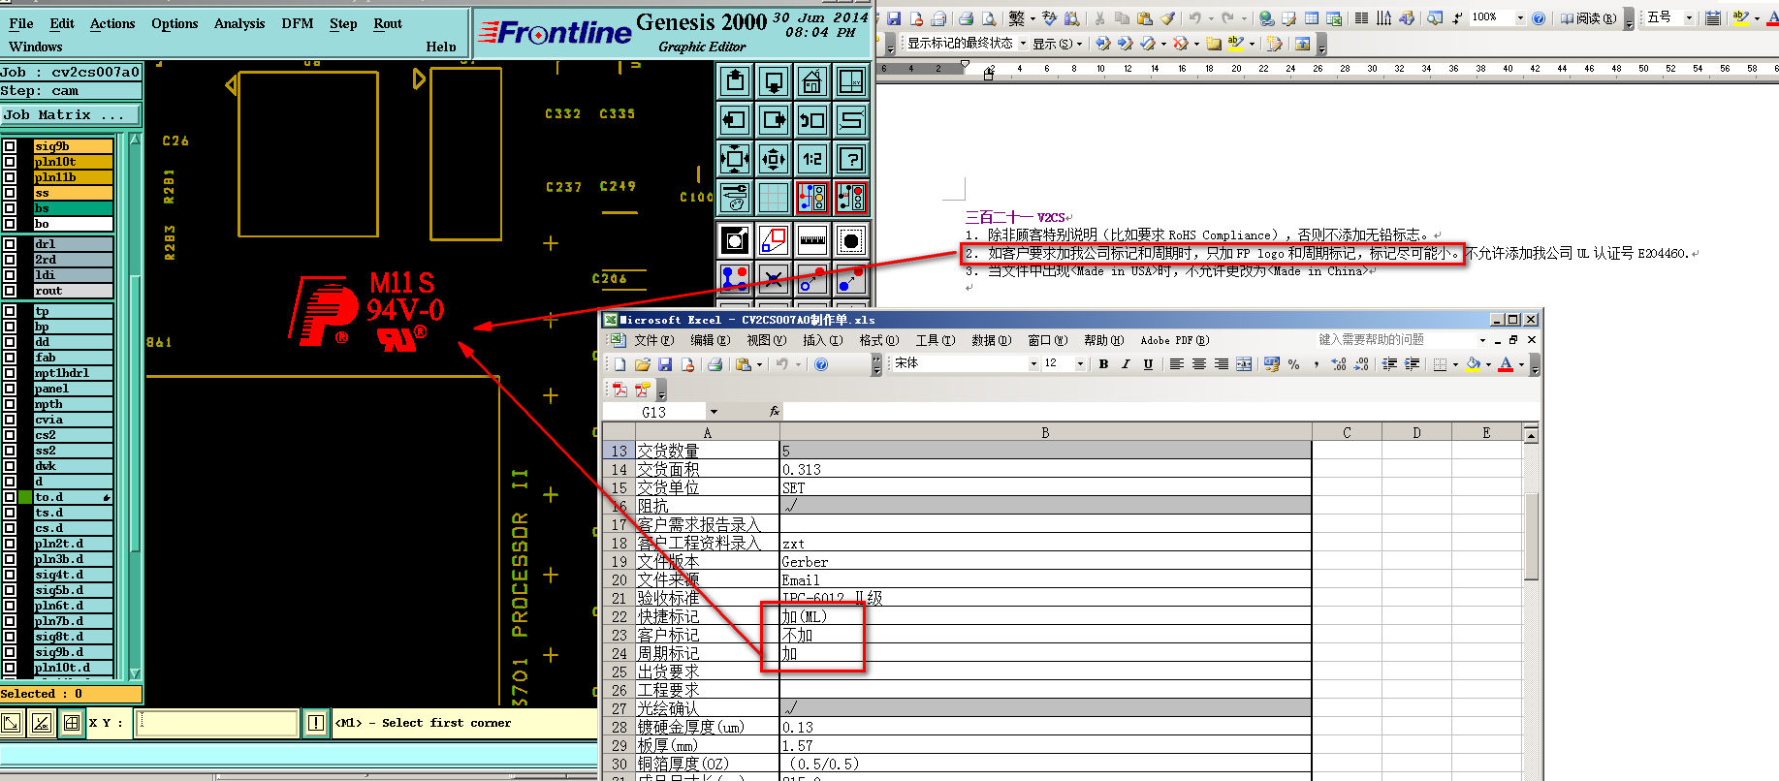This screenshot has height=781, width=1779.
Task: Click the center align icon in Excel
Action: pos(1199,364)
